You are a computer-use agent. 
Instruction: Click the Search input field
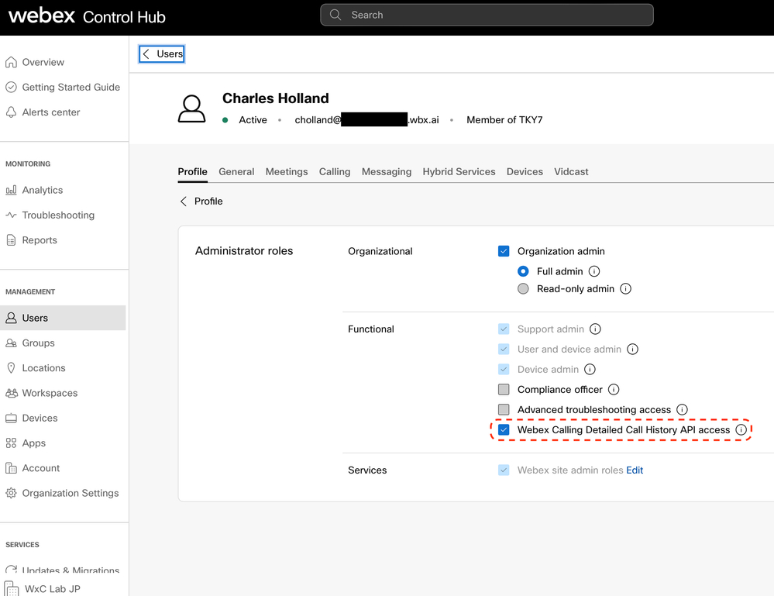[x=487, y=15]
